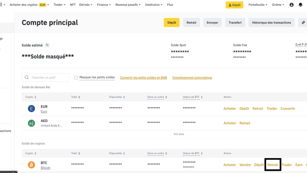Image resolution: width=307 pixels, height=173 pixels.
Task: Click Dépôt in the BTC row
Action: pos(259,165)
